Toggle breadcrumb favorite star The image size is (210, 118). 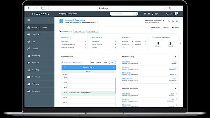click(x=98, y=22)
